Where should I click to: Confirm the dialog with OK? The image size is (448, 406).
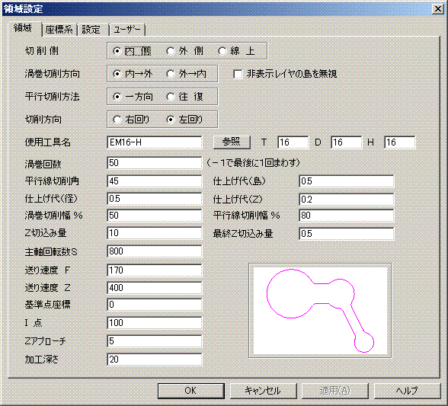point(190,391)
